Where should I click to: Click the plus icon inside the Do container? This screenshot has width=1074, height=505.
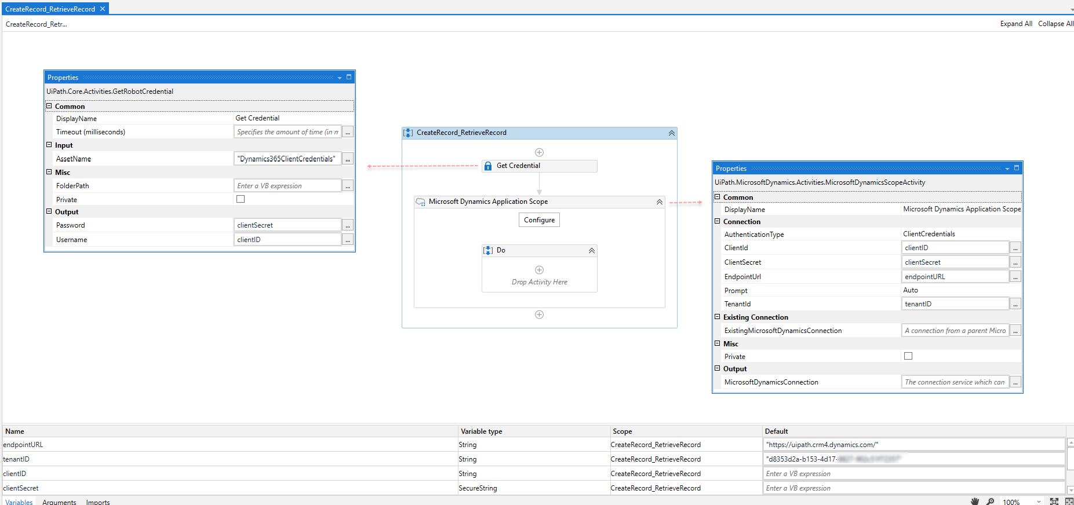click(539, 270)
